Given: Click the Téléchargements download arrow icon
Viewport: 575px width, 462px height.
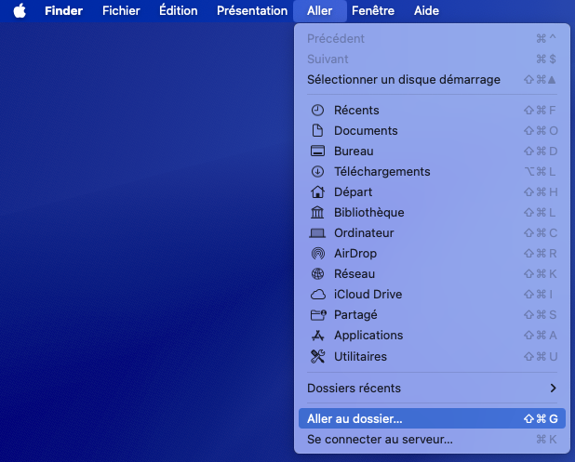Looking at the screenshot, I should coord(317,172).
